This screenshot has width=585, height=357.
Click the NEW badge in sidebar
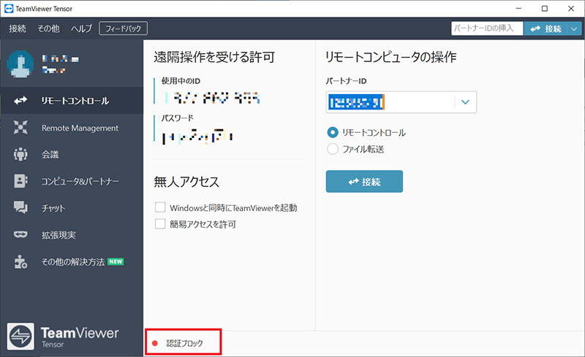[116, 261]
